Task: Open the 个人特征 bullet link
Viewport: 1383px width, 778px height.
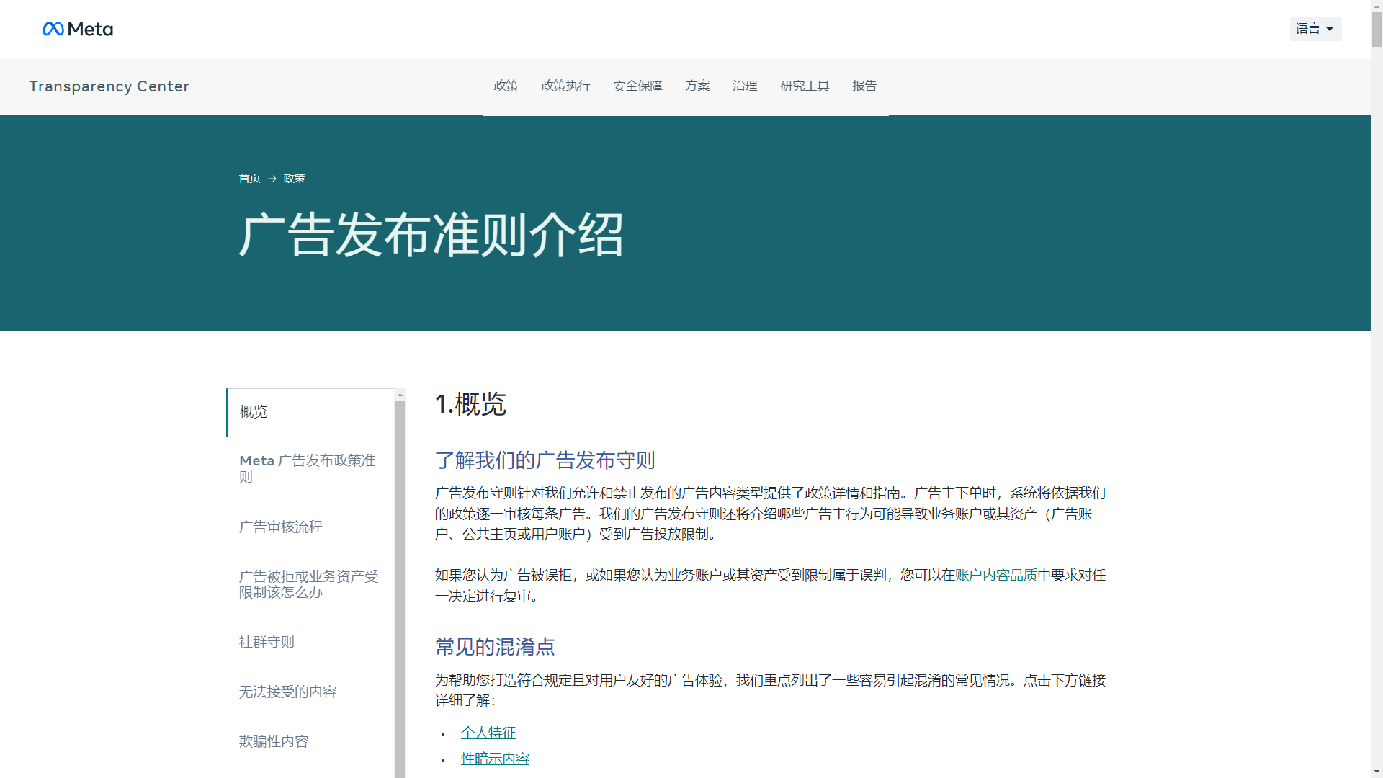Action: (x=488, y=732)
